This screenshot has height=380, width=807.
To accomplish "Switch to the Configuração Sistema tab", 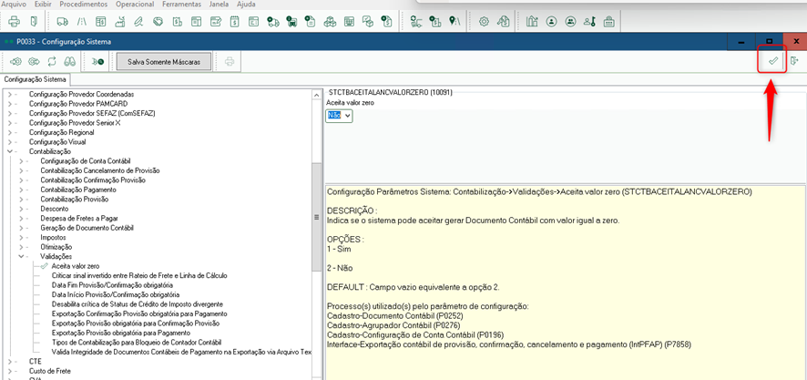I will click(x=34, y=79).
